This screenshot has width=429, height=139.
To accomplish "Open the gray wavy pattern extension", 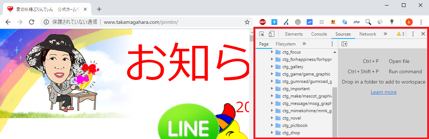I will point(321,22).
